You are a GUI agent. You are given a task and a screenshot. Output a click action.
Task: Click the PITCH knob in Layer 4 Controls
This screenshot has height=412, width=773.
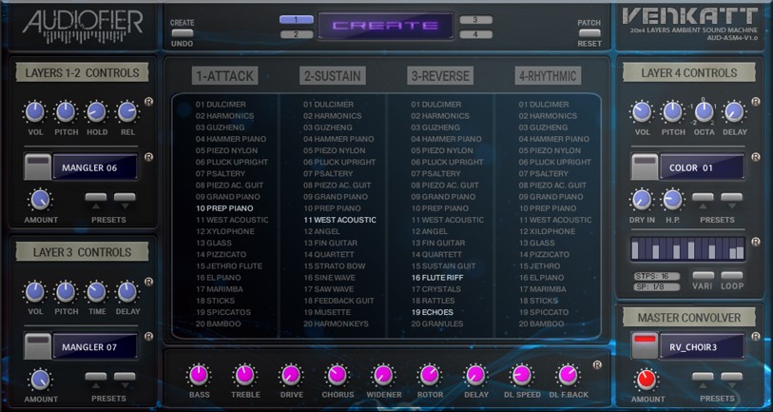[673, 112]
